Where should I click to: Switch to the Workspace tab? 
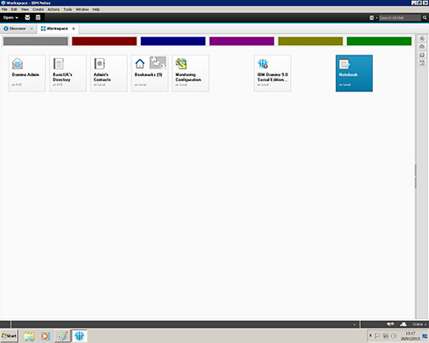(x=57, y=28)
